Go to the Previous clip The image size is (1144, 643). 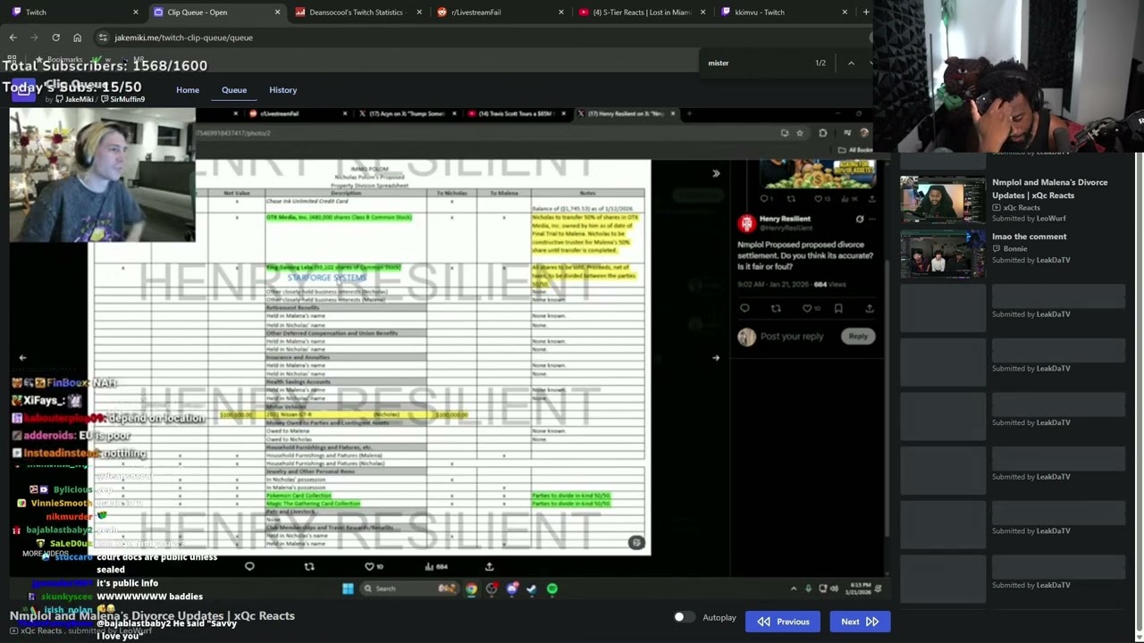(x=783, y=622)
